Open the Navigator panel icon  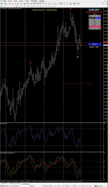(x=15, y=4)
